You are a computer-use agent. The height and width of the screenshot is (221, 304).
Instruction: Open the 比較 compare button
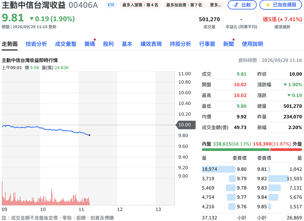click(242, 5)
